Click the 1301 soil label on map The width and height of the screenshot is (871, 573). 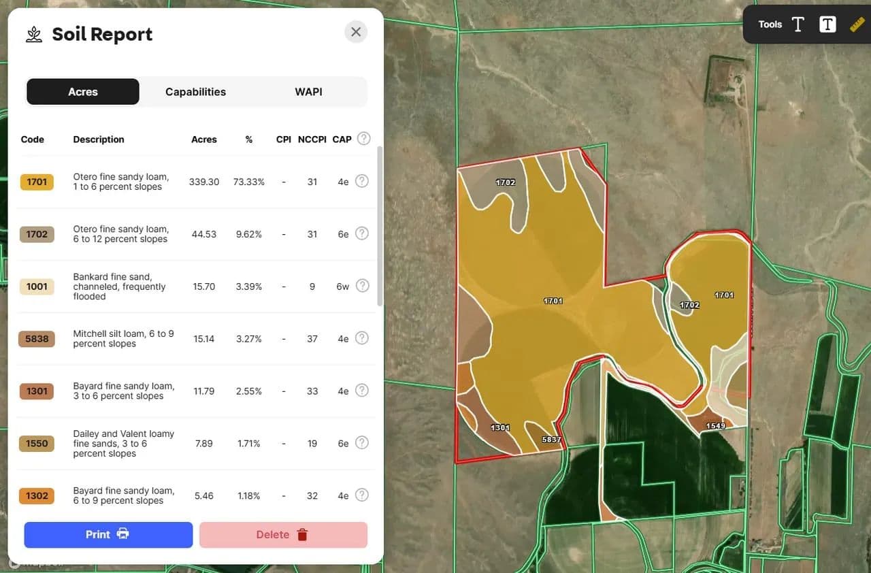(500, 428)
